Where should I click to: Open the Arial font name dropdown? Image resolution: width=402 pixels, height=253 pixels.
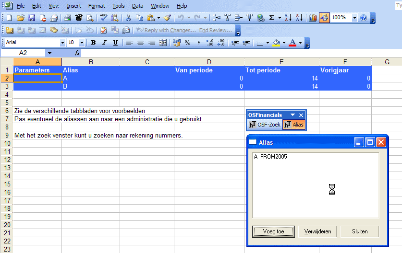click(62, 43)
